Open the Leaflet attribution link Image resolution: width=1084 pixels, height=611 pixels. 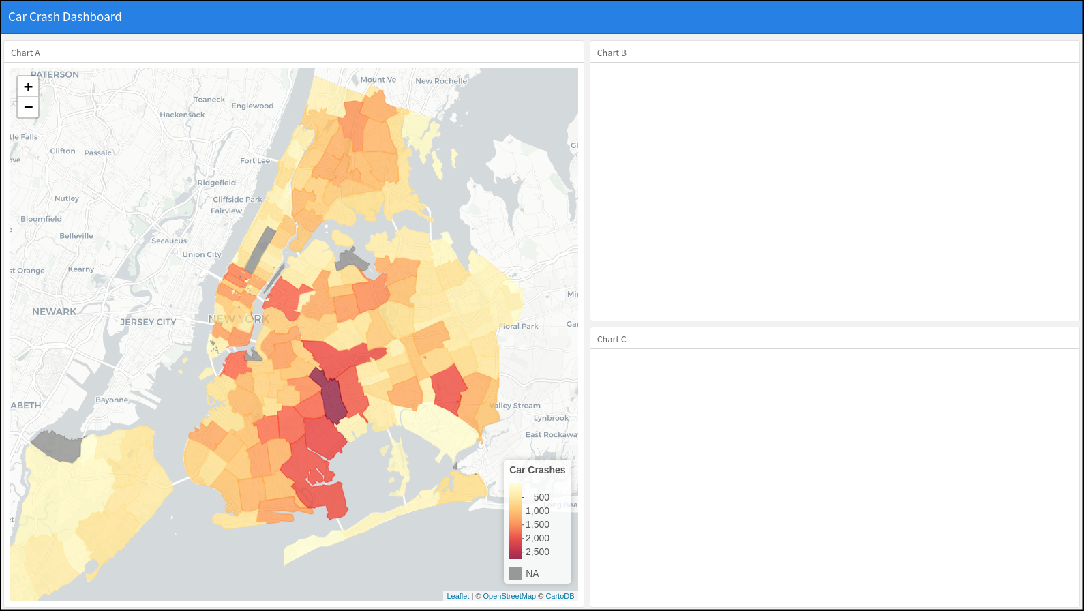pyautogui.click(x=457, y=596)
